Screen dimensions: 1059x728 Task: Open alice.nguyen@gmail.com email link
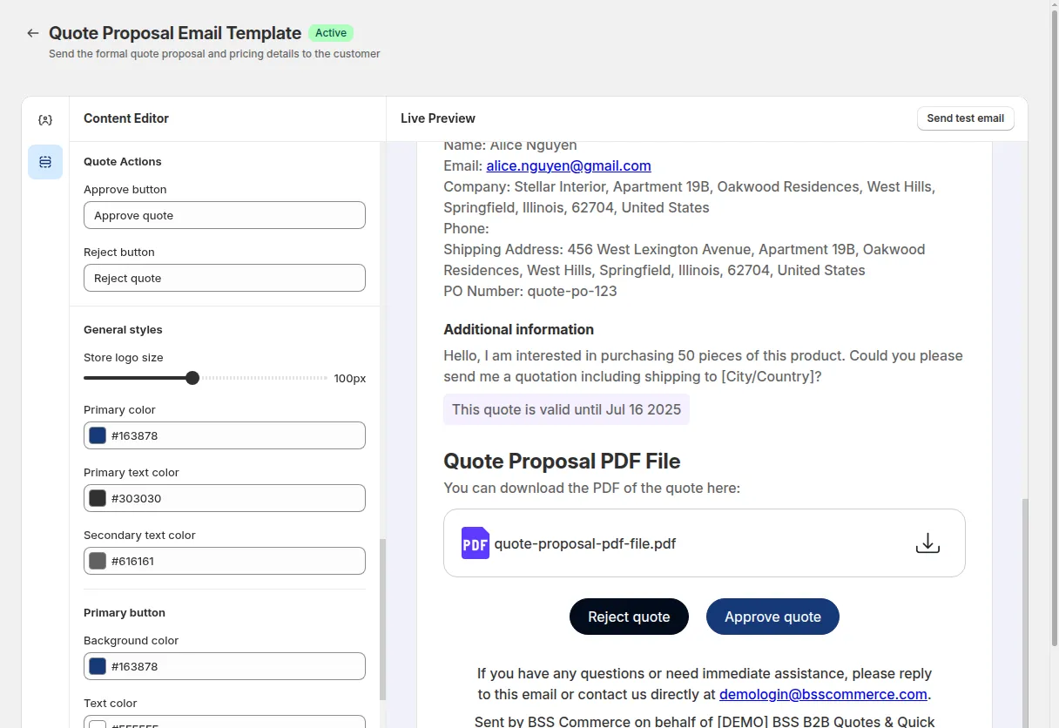569,165
